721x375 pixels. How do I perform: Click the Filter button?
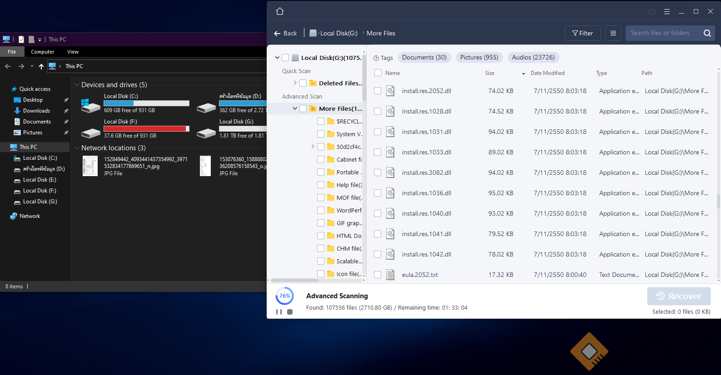coord(582,33)
